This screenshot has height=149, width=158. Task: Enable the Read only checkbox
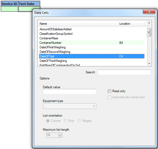click(x=109, y=91)
